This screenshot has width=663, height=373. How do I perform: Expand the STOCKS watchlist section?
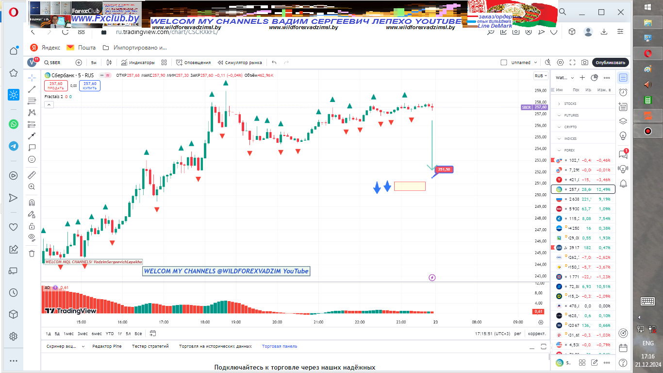559,104
